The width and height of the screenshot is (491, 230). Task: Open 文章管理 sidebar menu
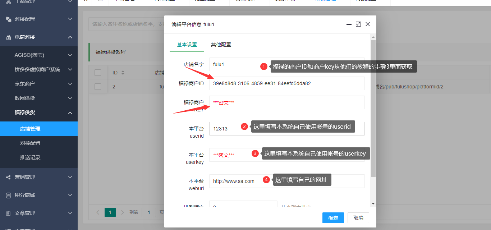pos(39,213)
